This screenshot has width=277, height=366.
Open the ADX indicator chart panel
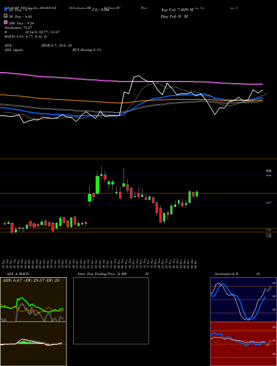pyautogui.click(x=33, y=299)
